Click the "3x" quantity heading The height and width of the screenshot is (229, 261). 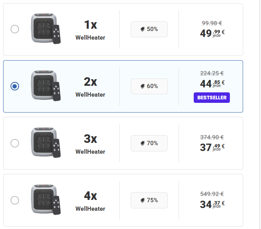click(x=90, y=139)
